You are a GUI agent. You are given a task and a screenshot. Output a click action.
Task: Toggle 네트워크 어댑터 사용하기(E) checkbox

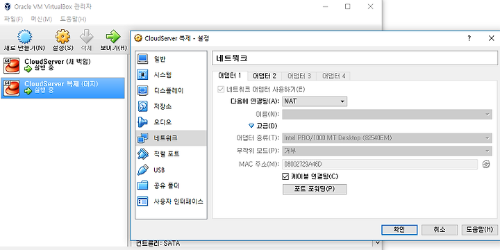point(220,90)
